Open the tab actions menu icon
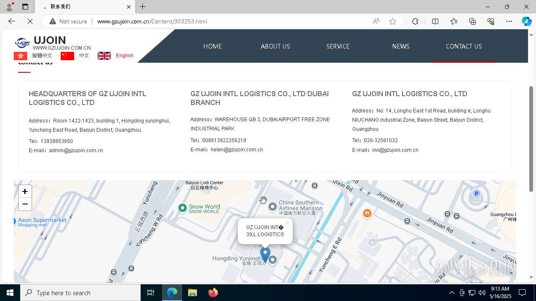The width and height of the screenshot is (536, 301). [25, 7]
